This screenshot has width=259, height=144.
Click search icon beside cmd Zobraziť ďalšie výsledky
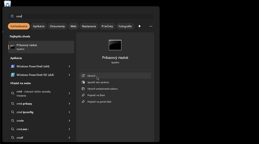click(x=12, y=93)
